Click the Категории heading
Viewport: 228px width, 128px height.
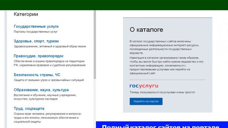tap(26, 14)
